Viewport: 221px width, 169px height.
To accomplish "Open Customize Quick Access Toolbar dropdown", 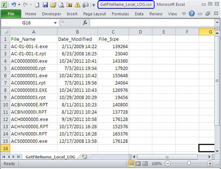I will (94, 5).
